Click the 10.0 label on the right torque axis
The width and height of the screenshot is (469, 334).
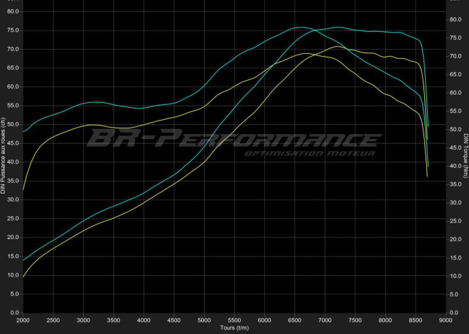tap(455, 276)
